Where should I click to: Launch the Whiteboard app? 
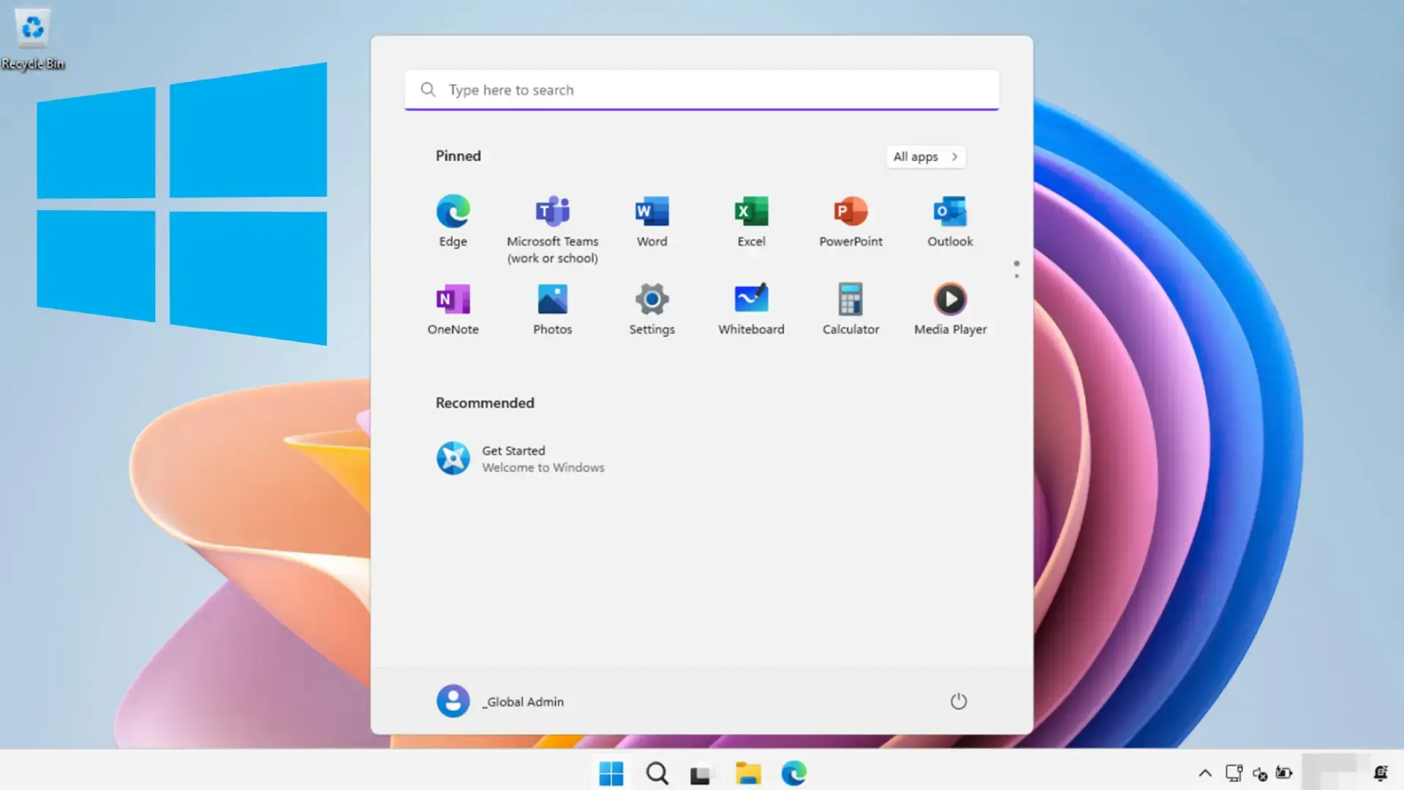(x=751, y=307)
